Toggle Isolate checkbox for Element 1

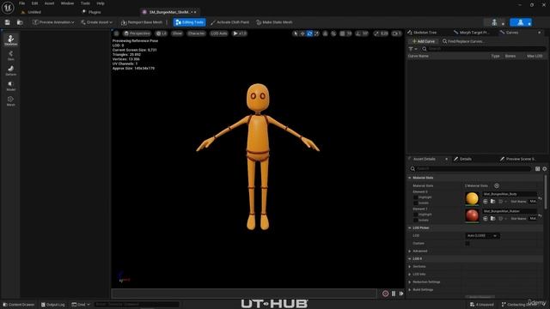click(416, 221)
